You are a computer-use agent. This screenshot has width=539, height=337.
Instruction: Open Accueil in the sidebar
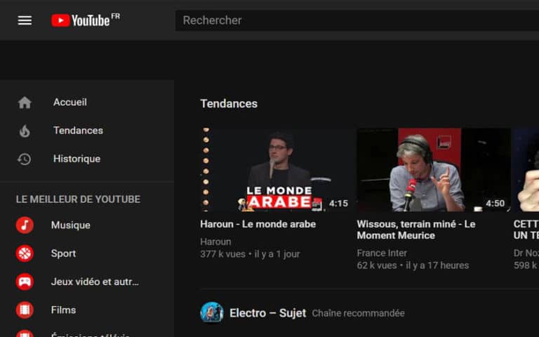point(70,102)
